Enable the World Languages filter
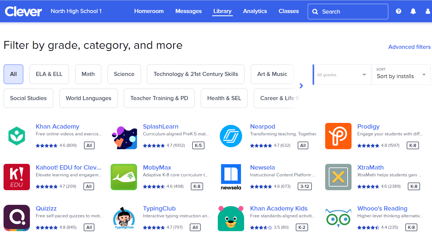This screenshot has height=239, width=432. 88,98
